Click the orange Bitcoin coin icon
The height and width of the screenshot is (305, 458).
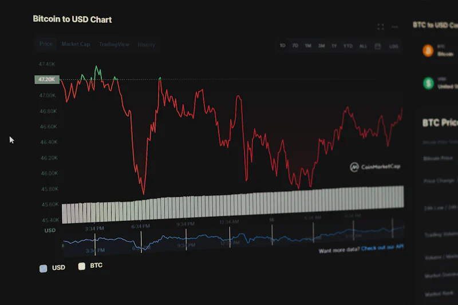click(428, 51)
